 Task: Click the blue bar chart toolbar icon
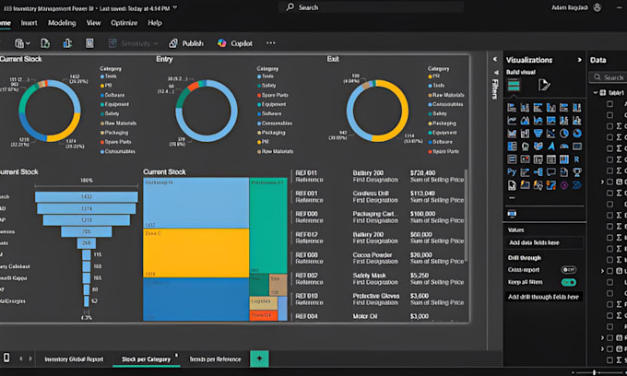click(x=67, y=43)
